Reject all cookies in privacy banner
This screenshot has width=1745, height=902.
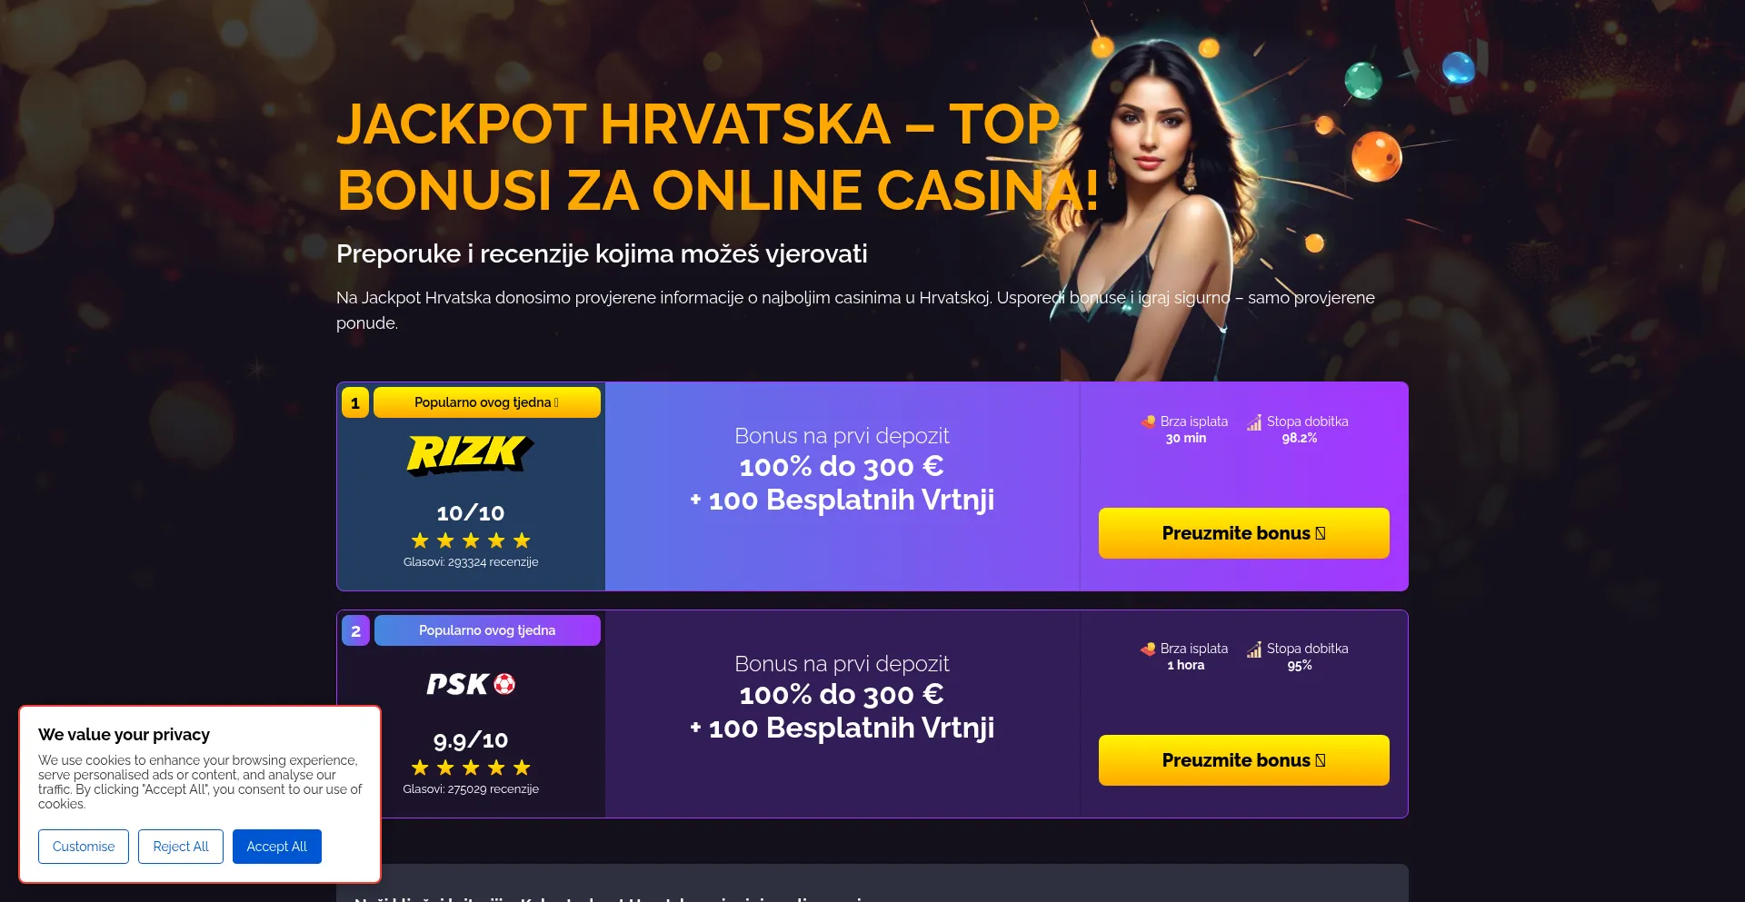click(x=181, y=847)
